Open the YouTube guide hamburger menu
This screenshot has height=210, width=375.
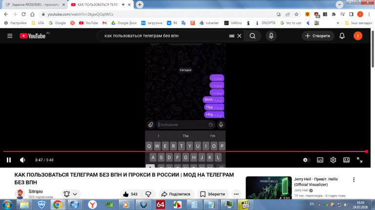point(10,36)
